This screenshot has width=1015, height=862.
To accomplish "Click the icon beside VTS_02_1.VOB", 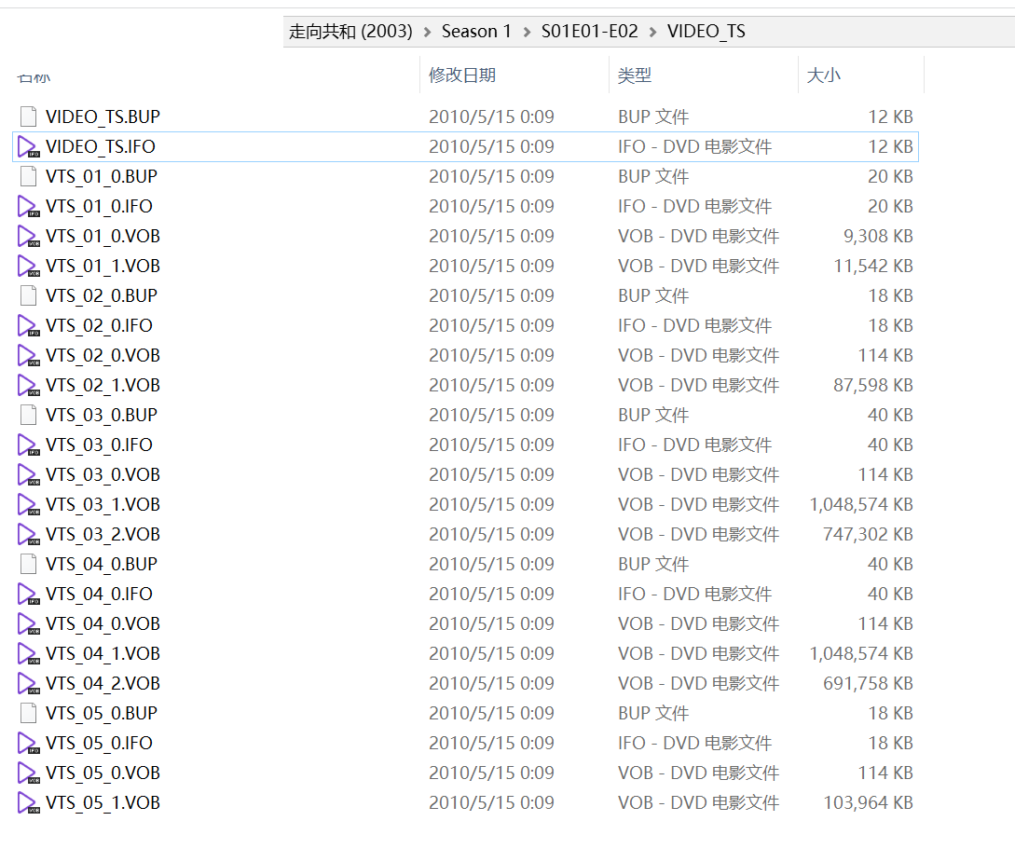I will coord(29,384).
